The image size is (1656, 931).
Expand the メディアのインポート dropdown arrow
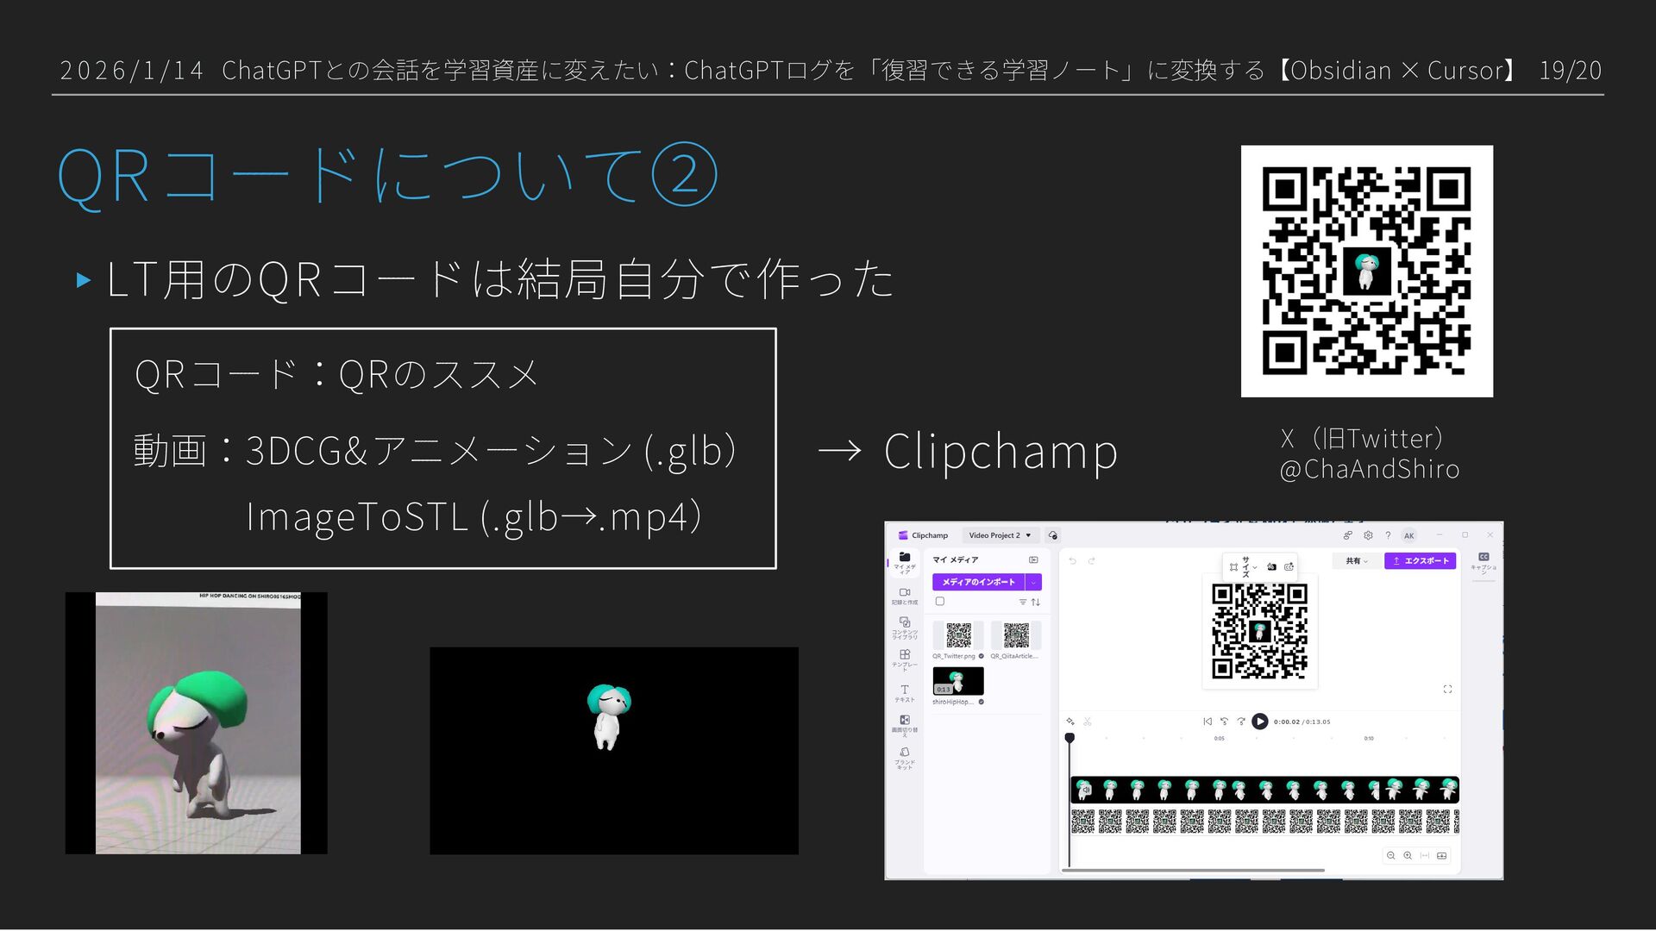tap(1033, 582)
